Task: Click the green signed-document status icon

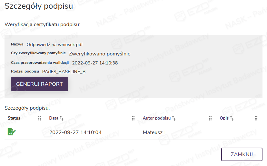Action: click(12, 132)
